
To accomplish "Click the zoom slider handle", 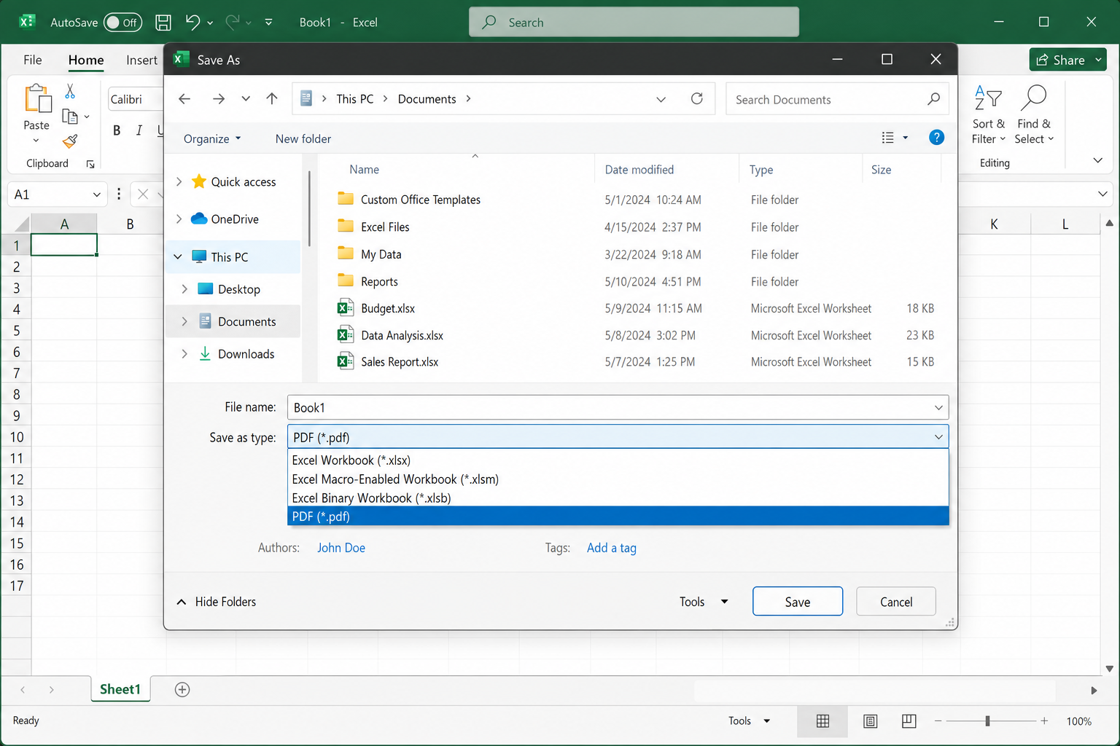I will (987, 721).
